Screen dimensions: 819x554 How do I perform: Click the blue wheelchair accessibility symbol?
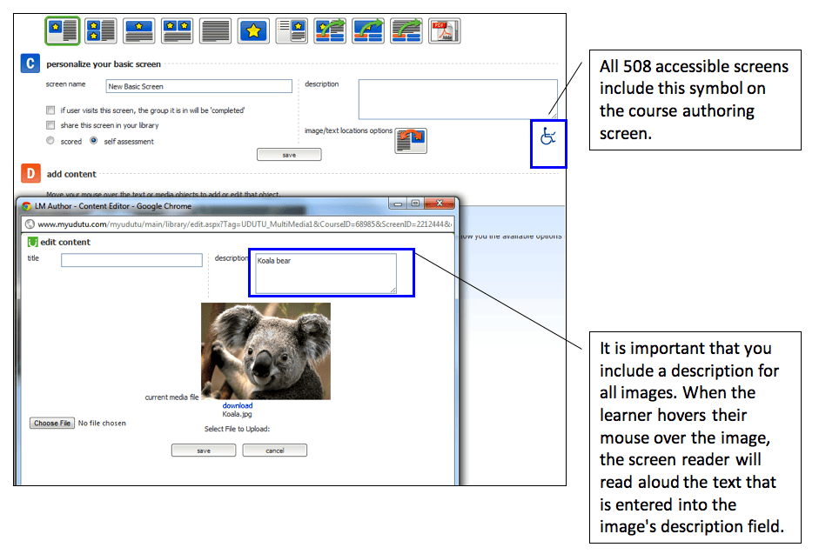pos(548,137)
